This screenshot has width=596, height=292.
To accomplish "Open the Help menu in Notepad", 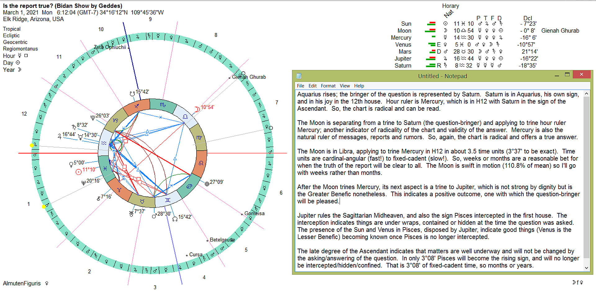I will tap(359, 86).
